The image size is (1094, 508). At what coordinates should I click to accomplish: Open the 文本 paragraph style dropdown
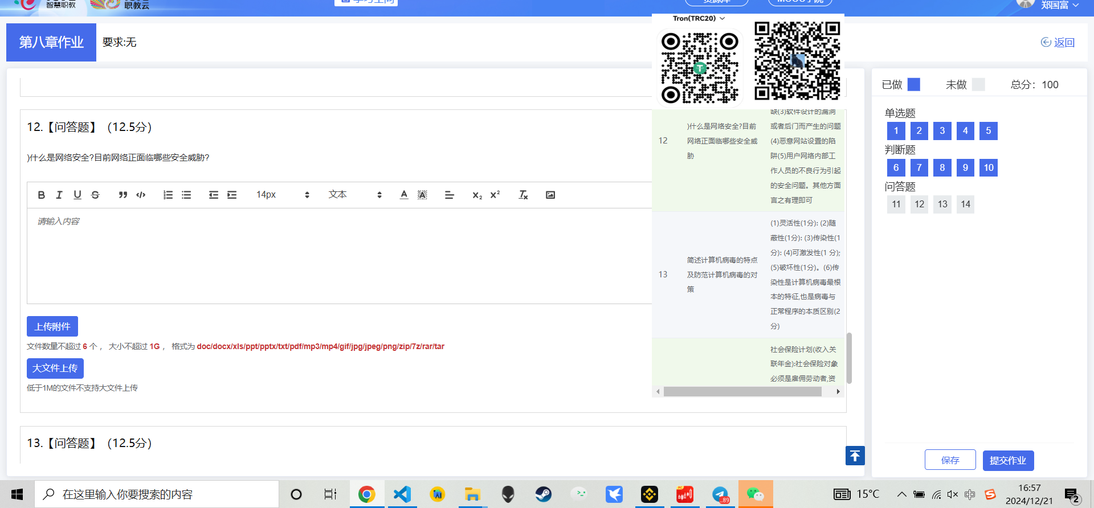click(x=354, y=195)
